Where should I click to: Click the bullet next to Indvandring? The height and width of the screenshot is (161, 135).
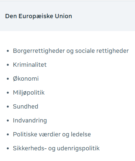pyautogui.click(x=8, y=121)
